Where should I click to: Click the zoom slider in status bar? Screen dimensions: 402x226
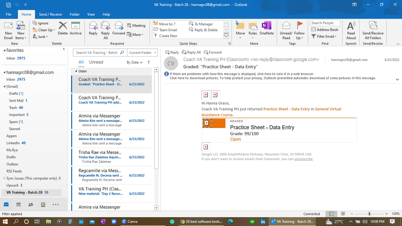(369, 214)
